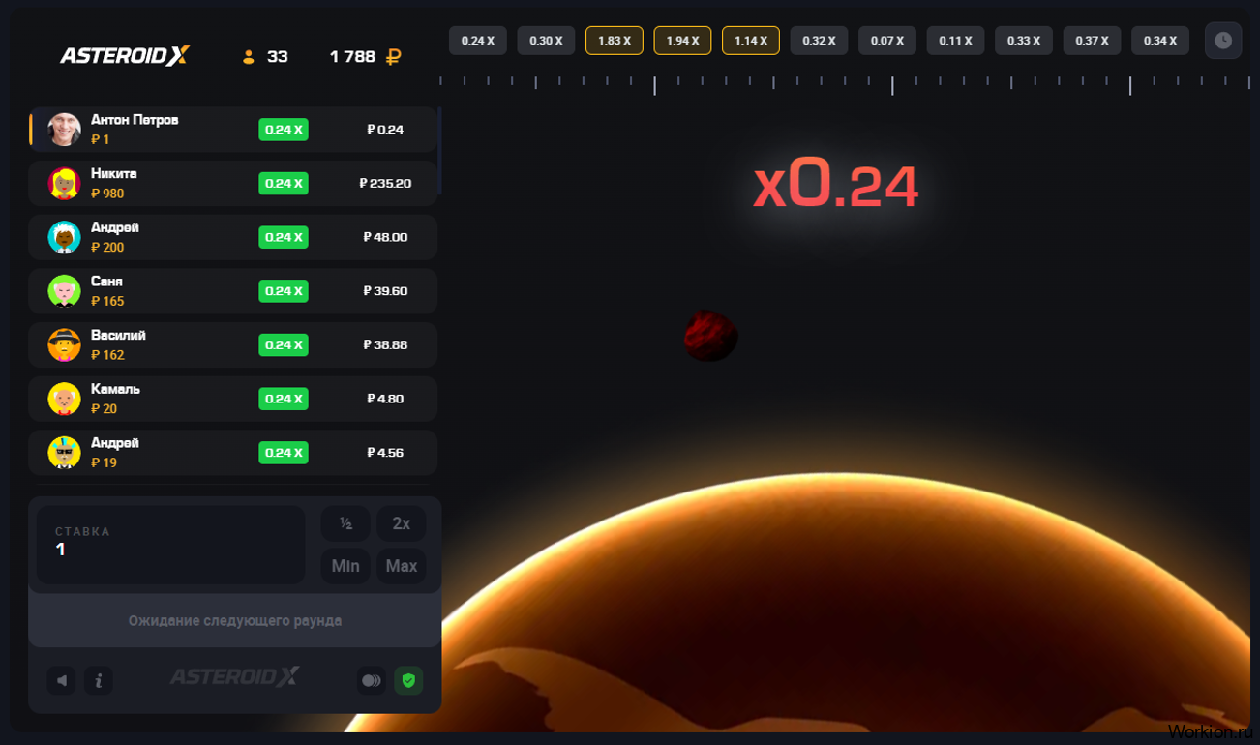This screenshot has height=745, width=1260.
Task: Toggle the switch next to the shield icon
Action: coord(372,680)
